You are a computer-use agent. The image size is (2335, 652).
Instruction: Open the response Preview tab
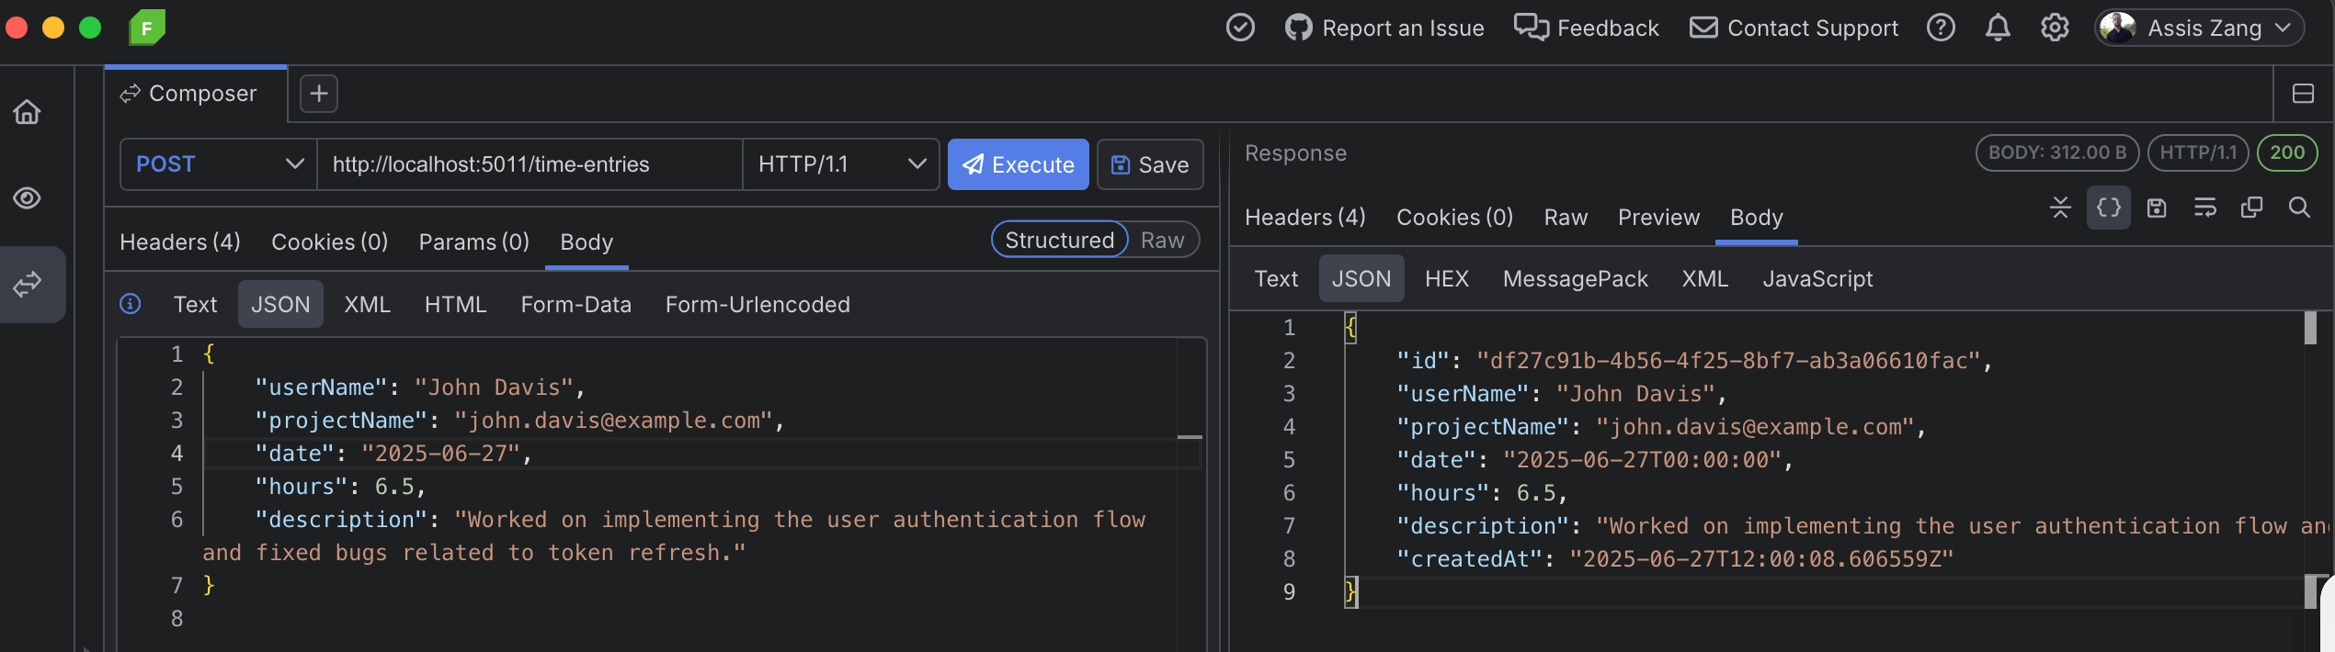pyautogui.click(x=1658, y=217)
